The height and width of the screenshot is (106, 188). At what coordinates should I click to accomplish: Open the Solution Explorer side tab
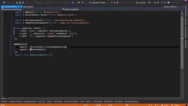coord(186,32)
